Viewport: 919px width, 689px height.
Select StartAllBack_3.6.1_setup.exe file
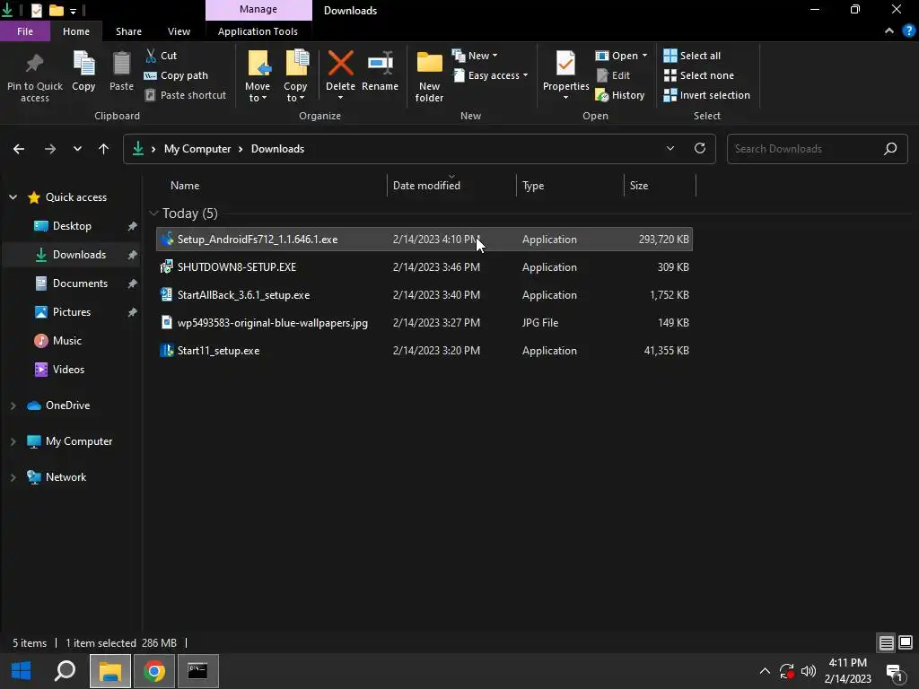point(424,294)
